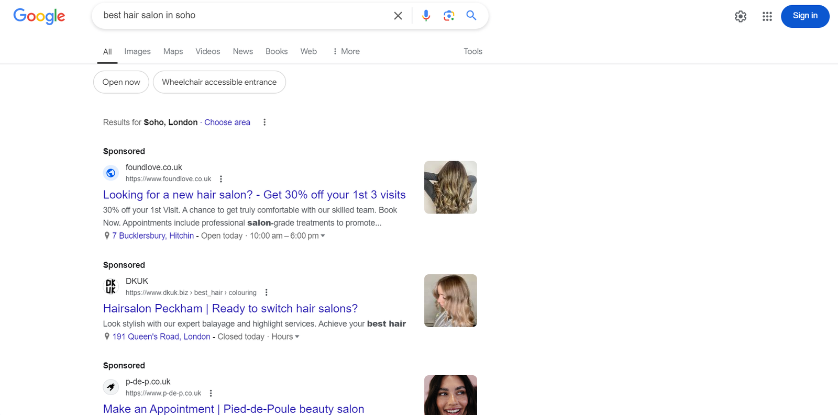Click the blue magnifier search icon
838x415 pixels.
471,16
